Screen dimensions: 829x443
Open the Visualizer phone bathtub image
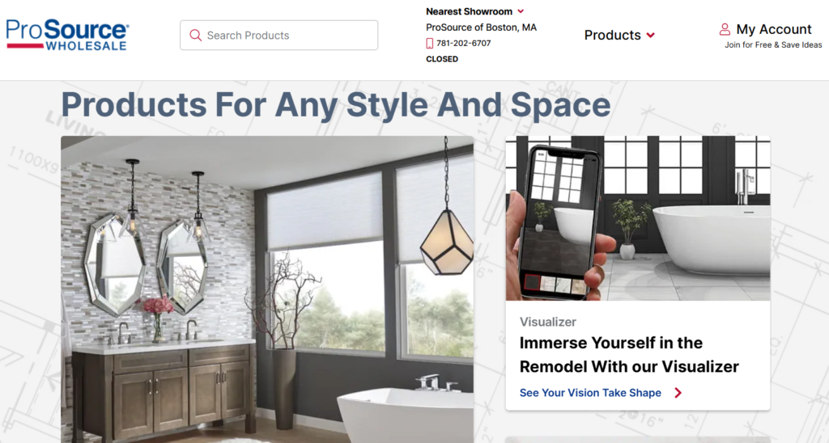tap(638, 218)
